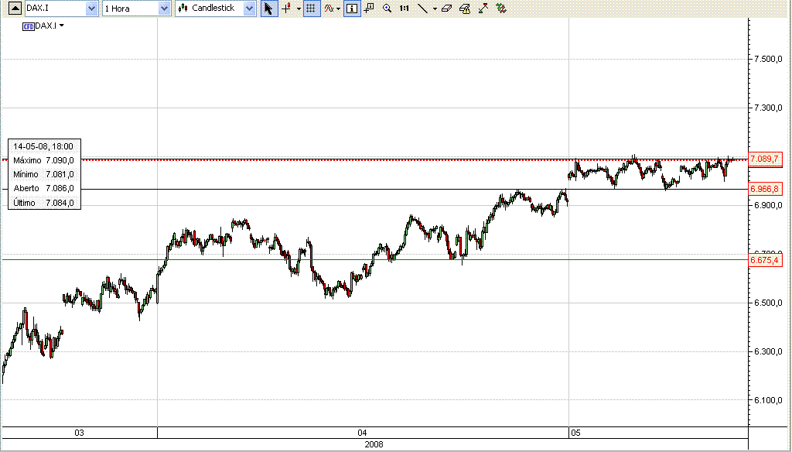
Task: Click the Aberto 7.086,0 row
Action: click(44, 188)
